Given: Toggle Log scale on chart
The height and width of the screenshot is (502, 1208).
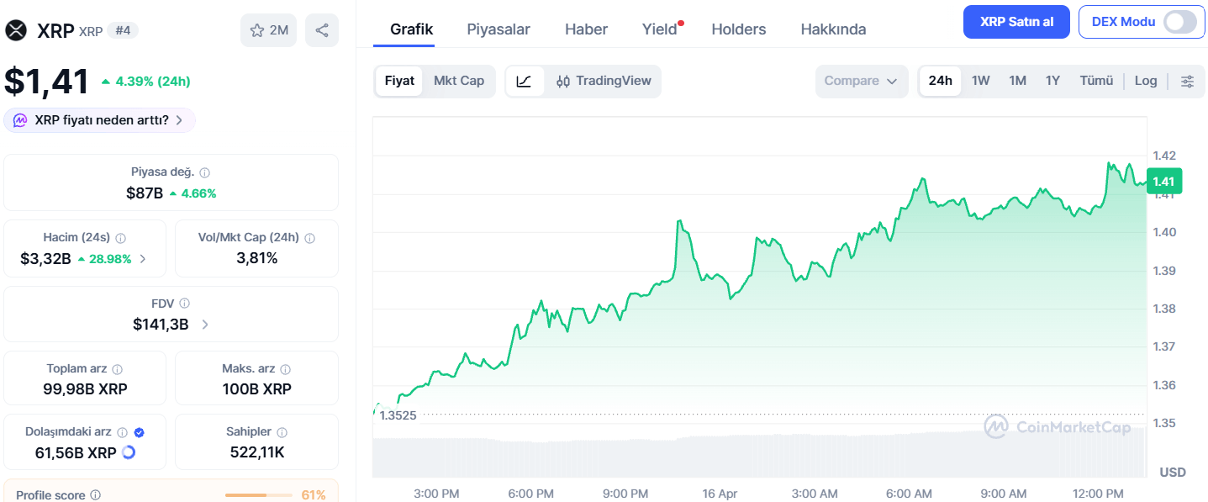Looking at the screenshot, I should point(1146,81).
